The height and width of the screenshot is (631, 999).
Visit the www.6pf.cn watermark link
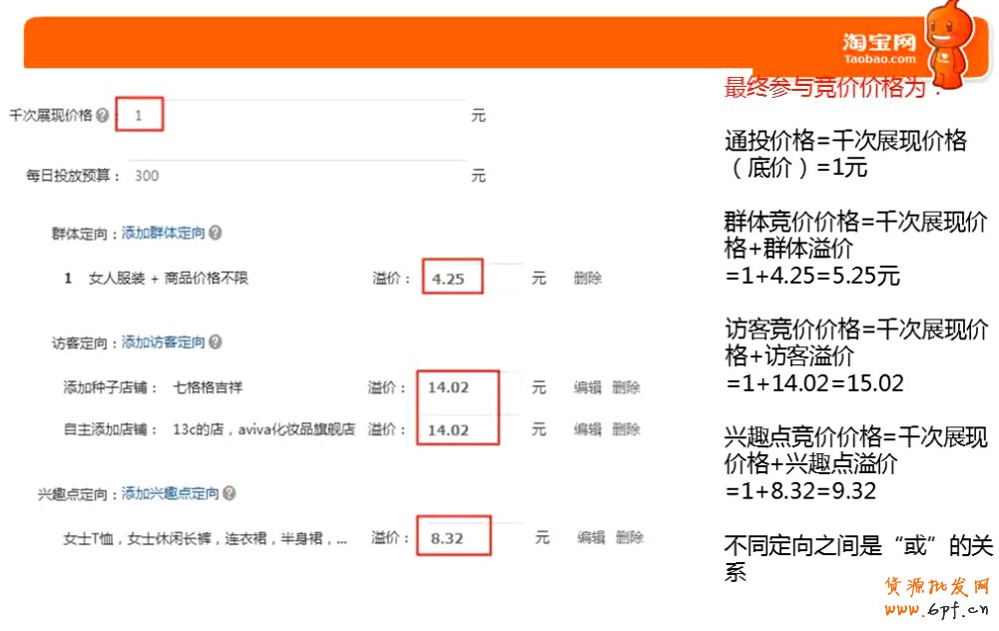pyautogui.click(x=935, y=609)
